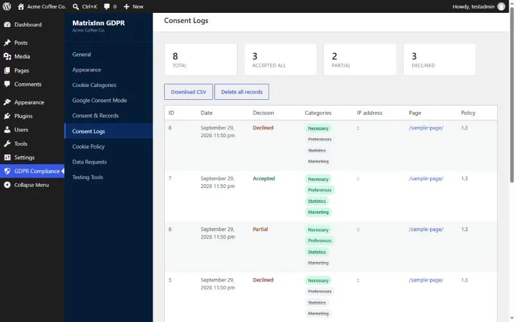This screenshot has height=322, width=515.
Task: Click Collapse Menu label in sidebar
Action: coord(32,185)
